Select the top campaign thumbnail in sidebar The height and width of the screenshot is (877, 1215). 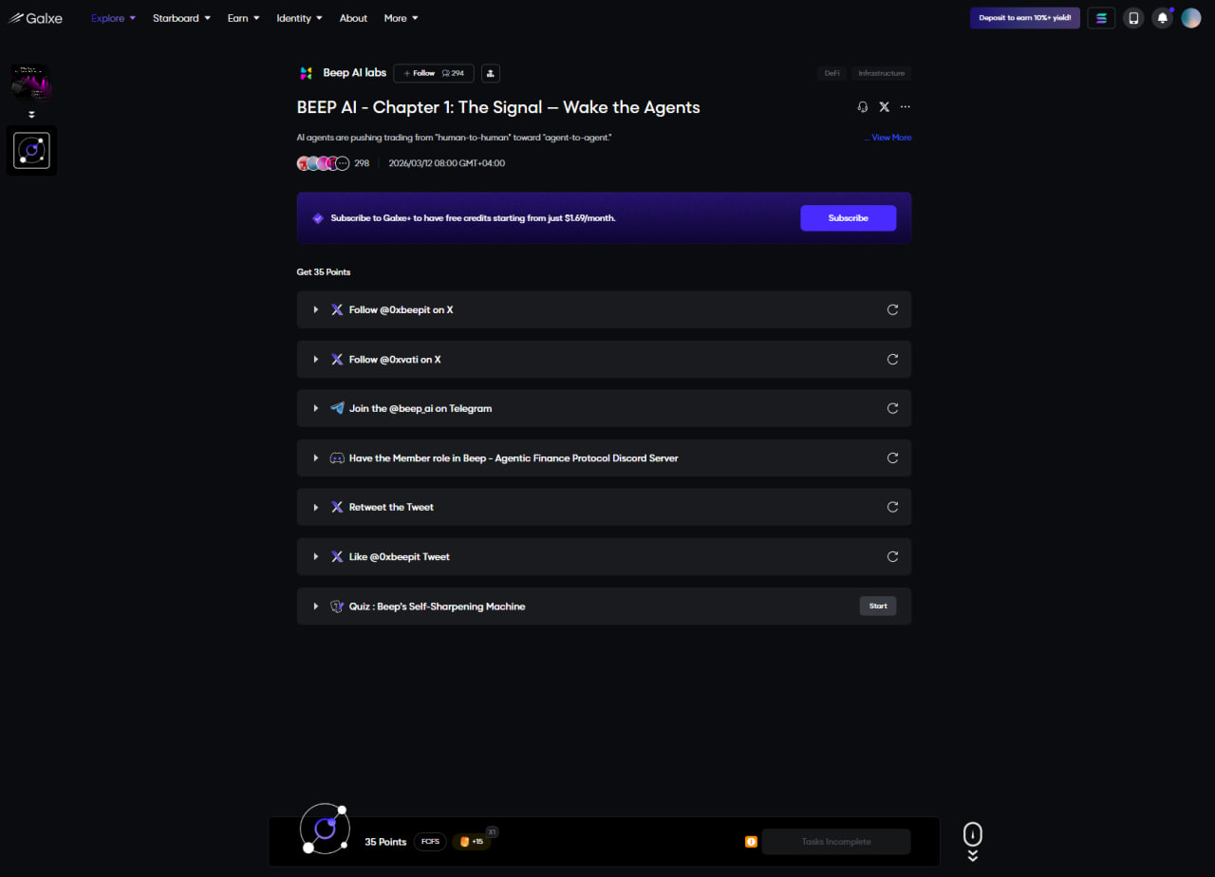point(31,83)
